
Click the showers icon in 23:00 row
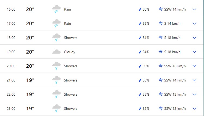point(56,108)
